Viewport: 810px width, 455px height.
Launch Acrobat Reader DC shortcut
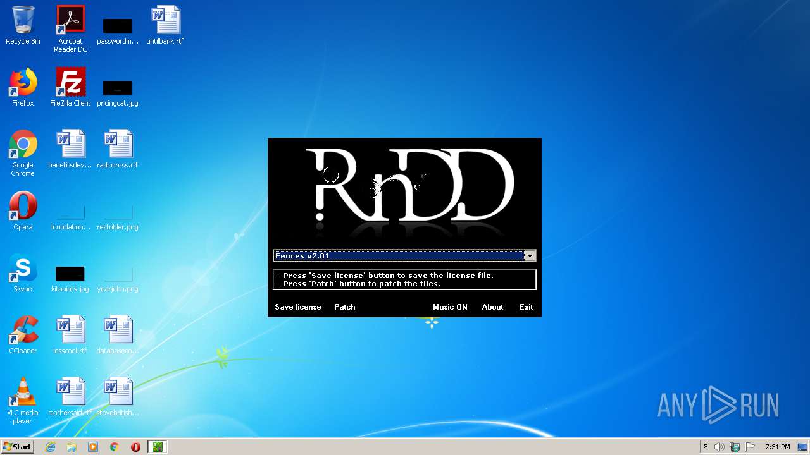[70, 29]
